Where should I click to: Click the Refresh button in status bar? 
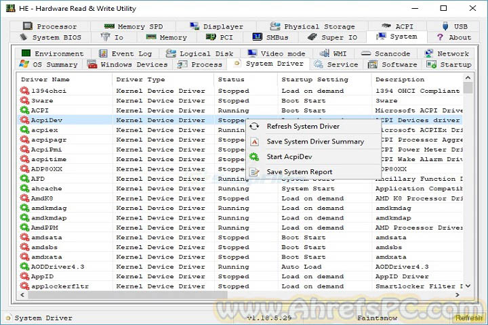469,318
